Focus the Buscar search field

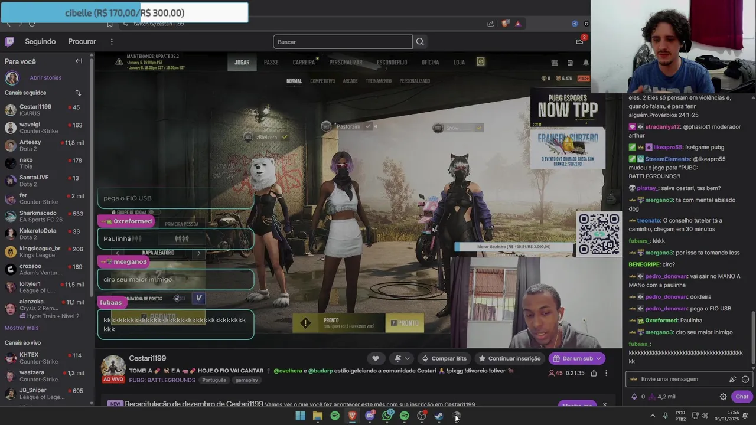pos(343,42)
